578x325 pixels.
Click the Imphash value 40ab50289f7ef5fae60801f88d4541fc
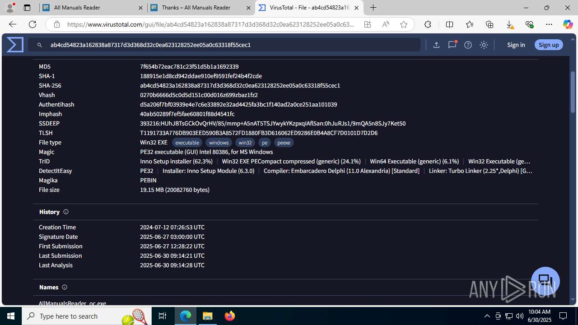click(187, 114)
